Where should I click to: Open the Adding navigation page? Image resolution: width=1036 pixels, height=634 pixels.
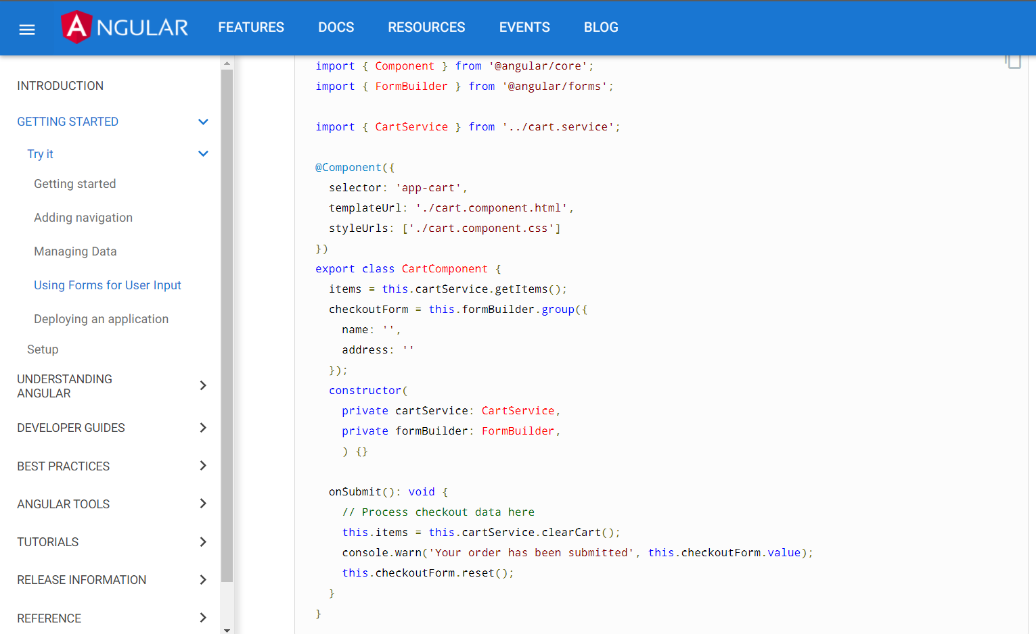[x=83, y=218]
